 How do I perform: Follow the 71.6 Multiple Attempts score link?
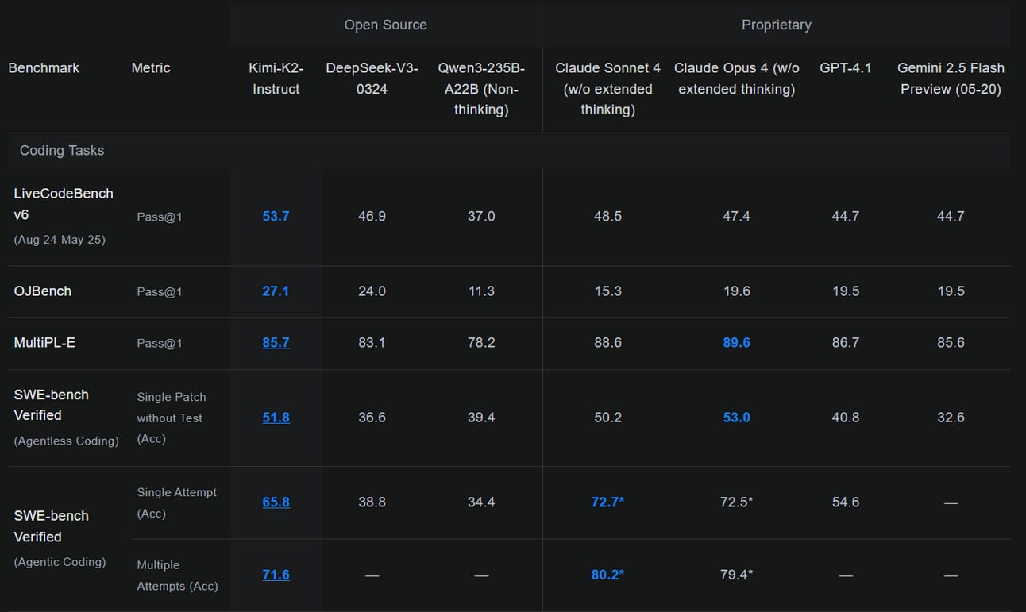[276, 575]
